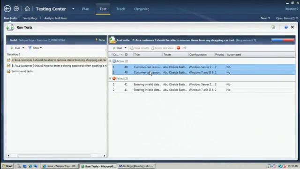Open the Analyze Test Runs sub-tab

coord(55,18)
